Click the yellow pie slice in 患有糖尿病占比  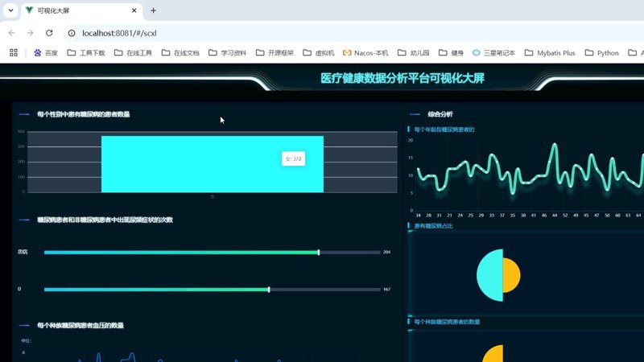(x=511, y=275)
